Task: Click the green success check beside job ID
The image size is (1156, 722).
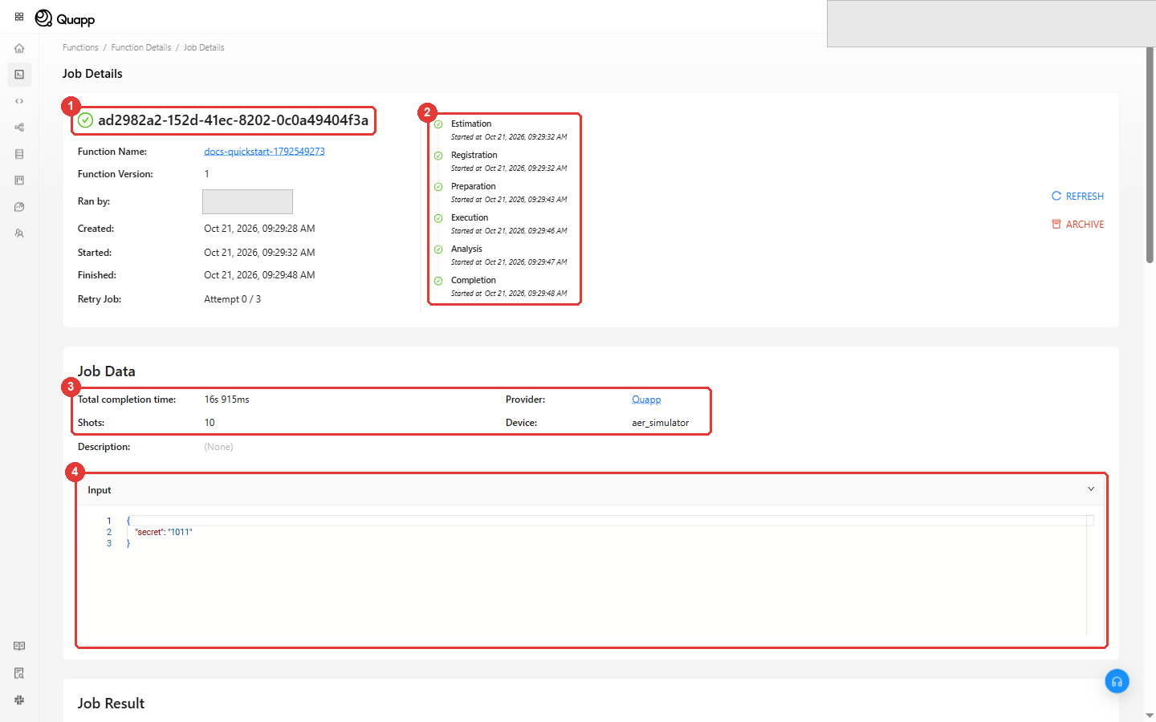Action: tap(86, 120)
